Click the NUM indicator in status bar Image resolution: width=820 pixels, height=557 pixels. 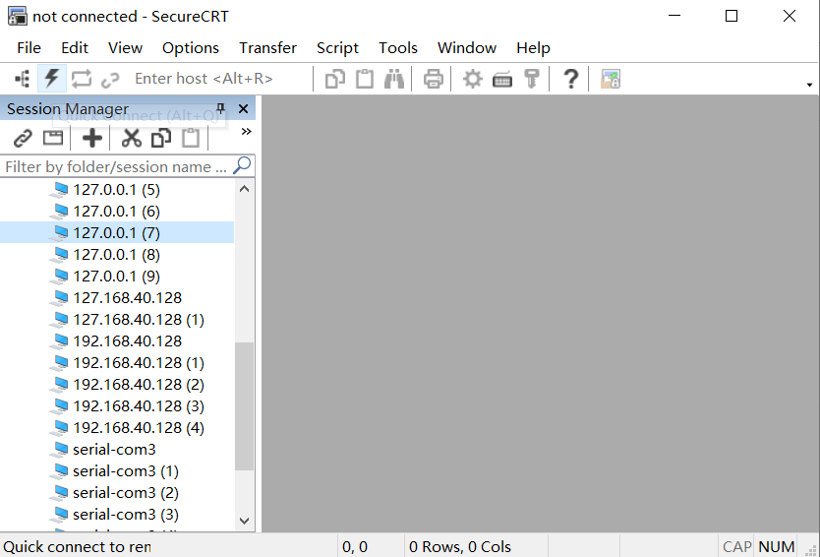(777, 546)
